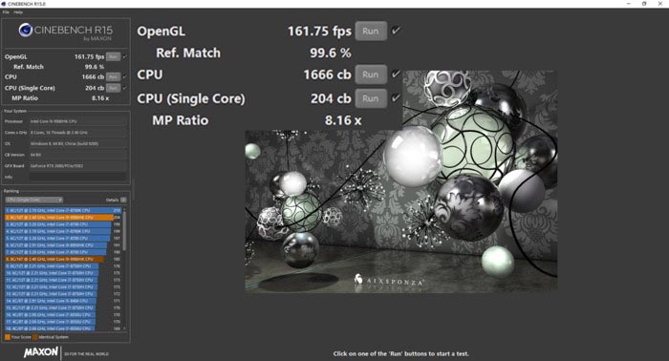This screenshot has width=669, height=361.
Task: Click the small Ref. Match 99.6 % value in left panel
Action: pyautogui.click(x=95, y=67)
